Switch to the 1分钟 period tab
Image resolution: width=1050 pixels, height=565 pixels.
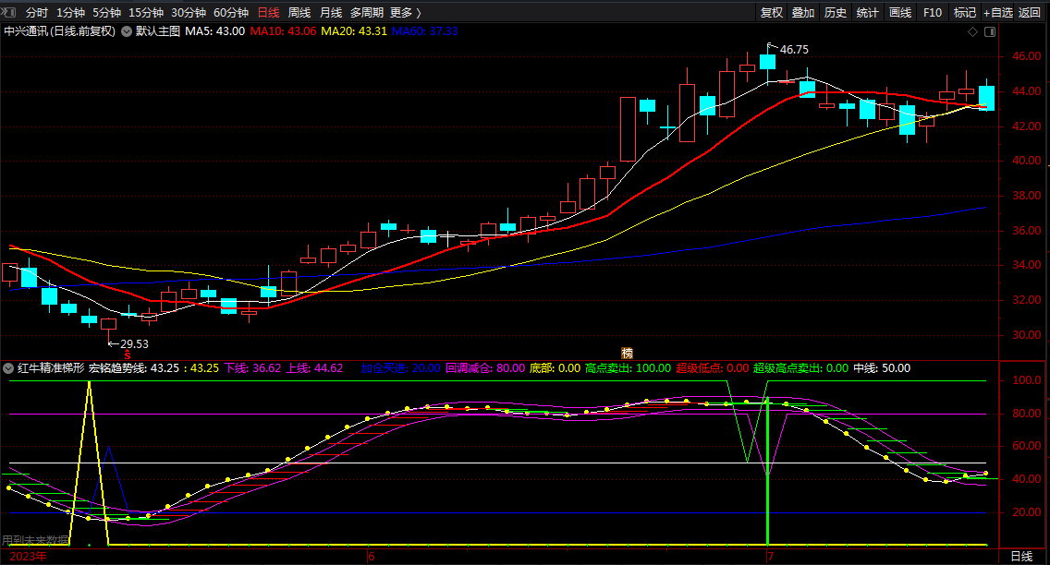pyautogui.click(x=70, y=13)
